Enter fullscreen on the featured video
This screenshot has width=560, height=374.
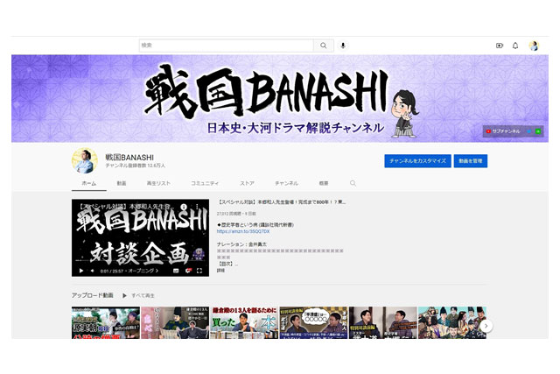tap(199, 271)
